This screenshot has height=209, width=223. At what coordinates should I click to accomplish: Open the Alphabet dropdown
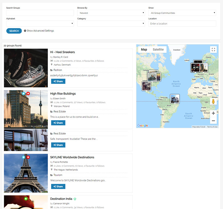40,24
